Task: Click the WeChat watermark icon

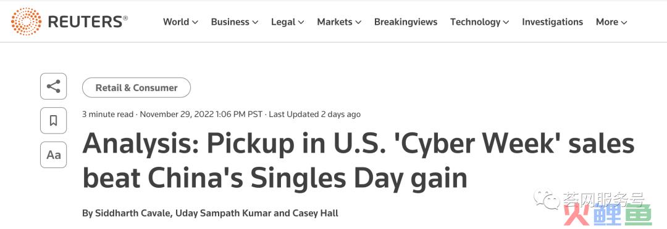Action: 547,199
